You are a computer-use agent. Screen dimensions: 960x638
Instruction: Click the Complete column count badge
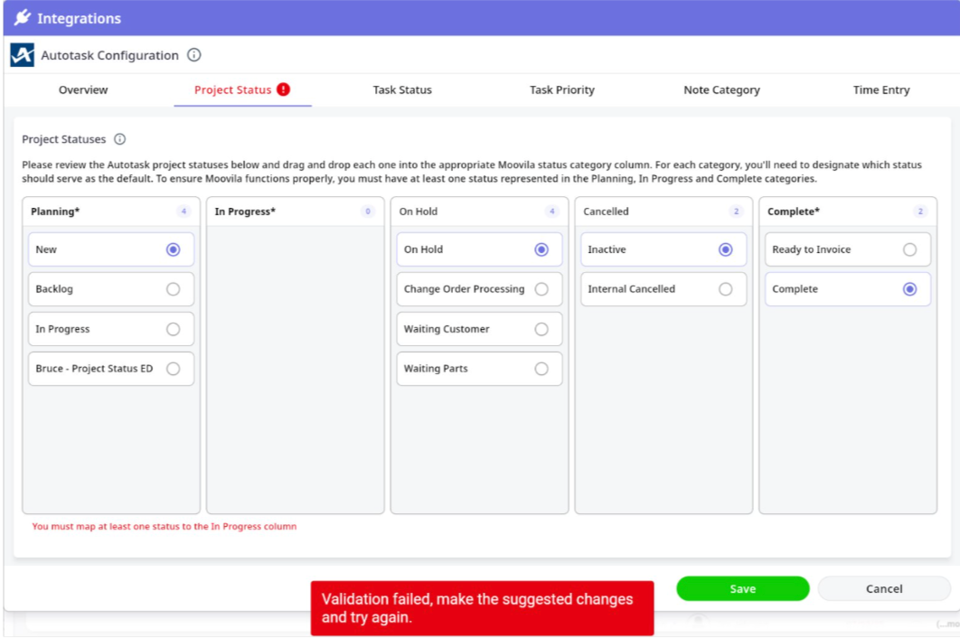[x=920, y=211]
